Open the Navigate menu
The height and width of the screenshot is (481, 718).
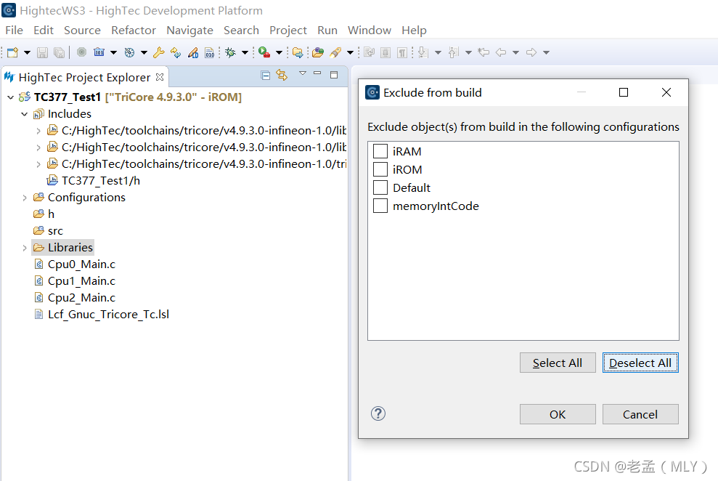pyautogui.click(x=190, y=31)
